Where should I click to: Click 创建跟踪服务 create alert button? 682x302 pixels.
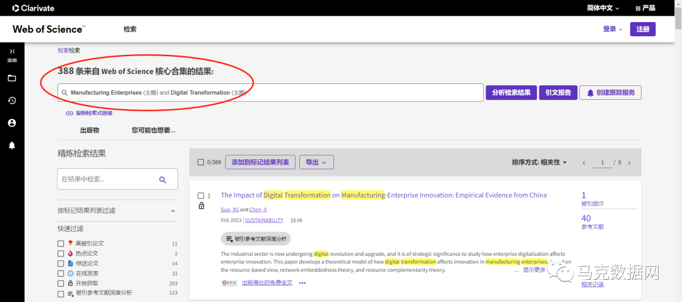pos(610,93)
